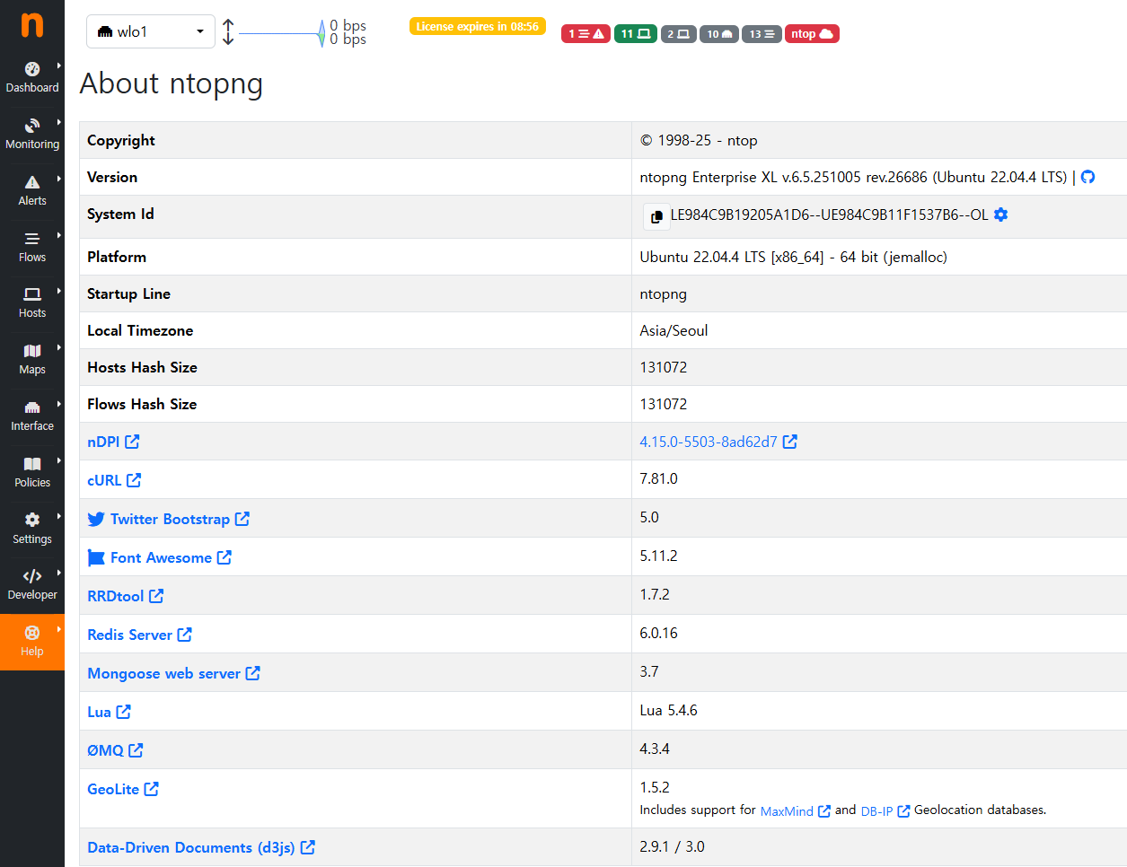The image size is (1127, 867).
Task: Open the Settings sidebar menu
Action: (x=32, y=530)
